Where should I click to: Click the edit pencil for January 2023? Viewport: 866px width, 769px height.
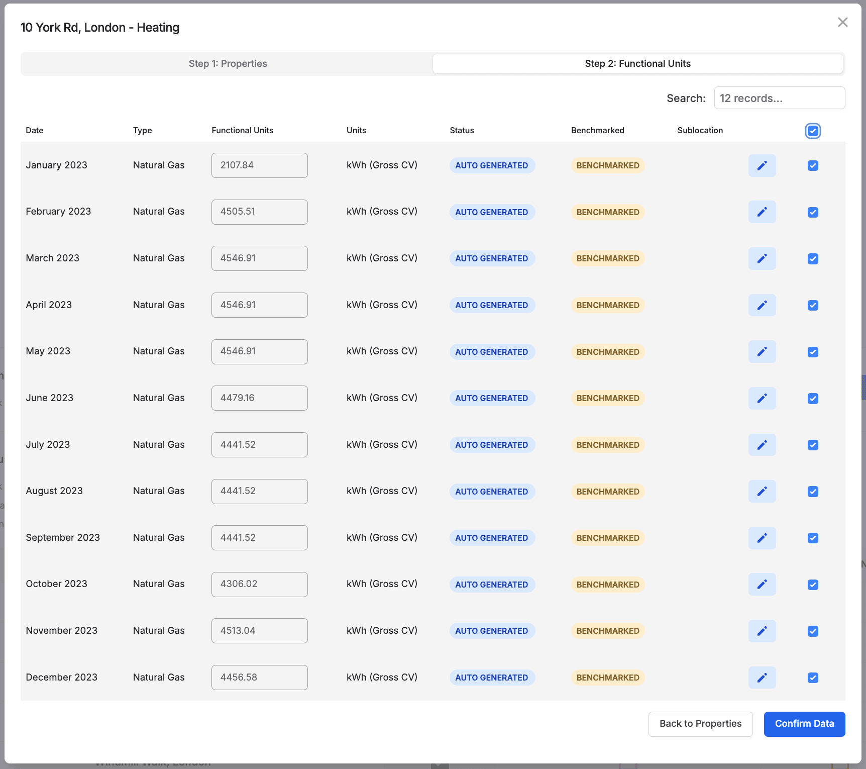pyautogui.click(x=762, y=165)
